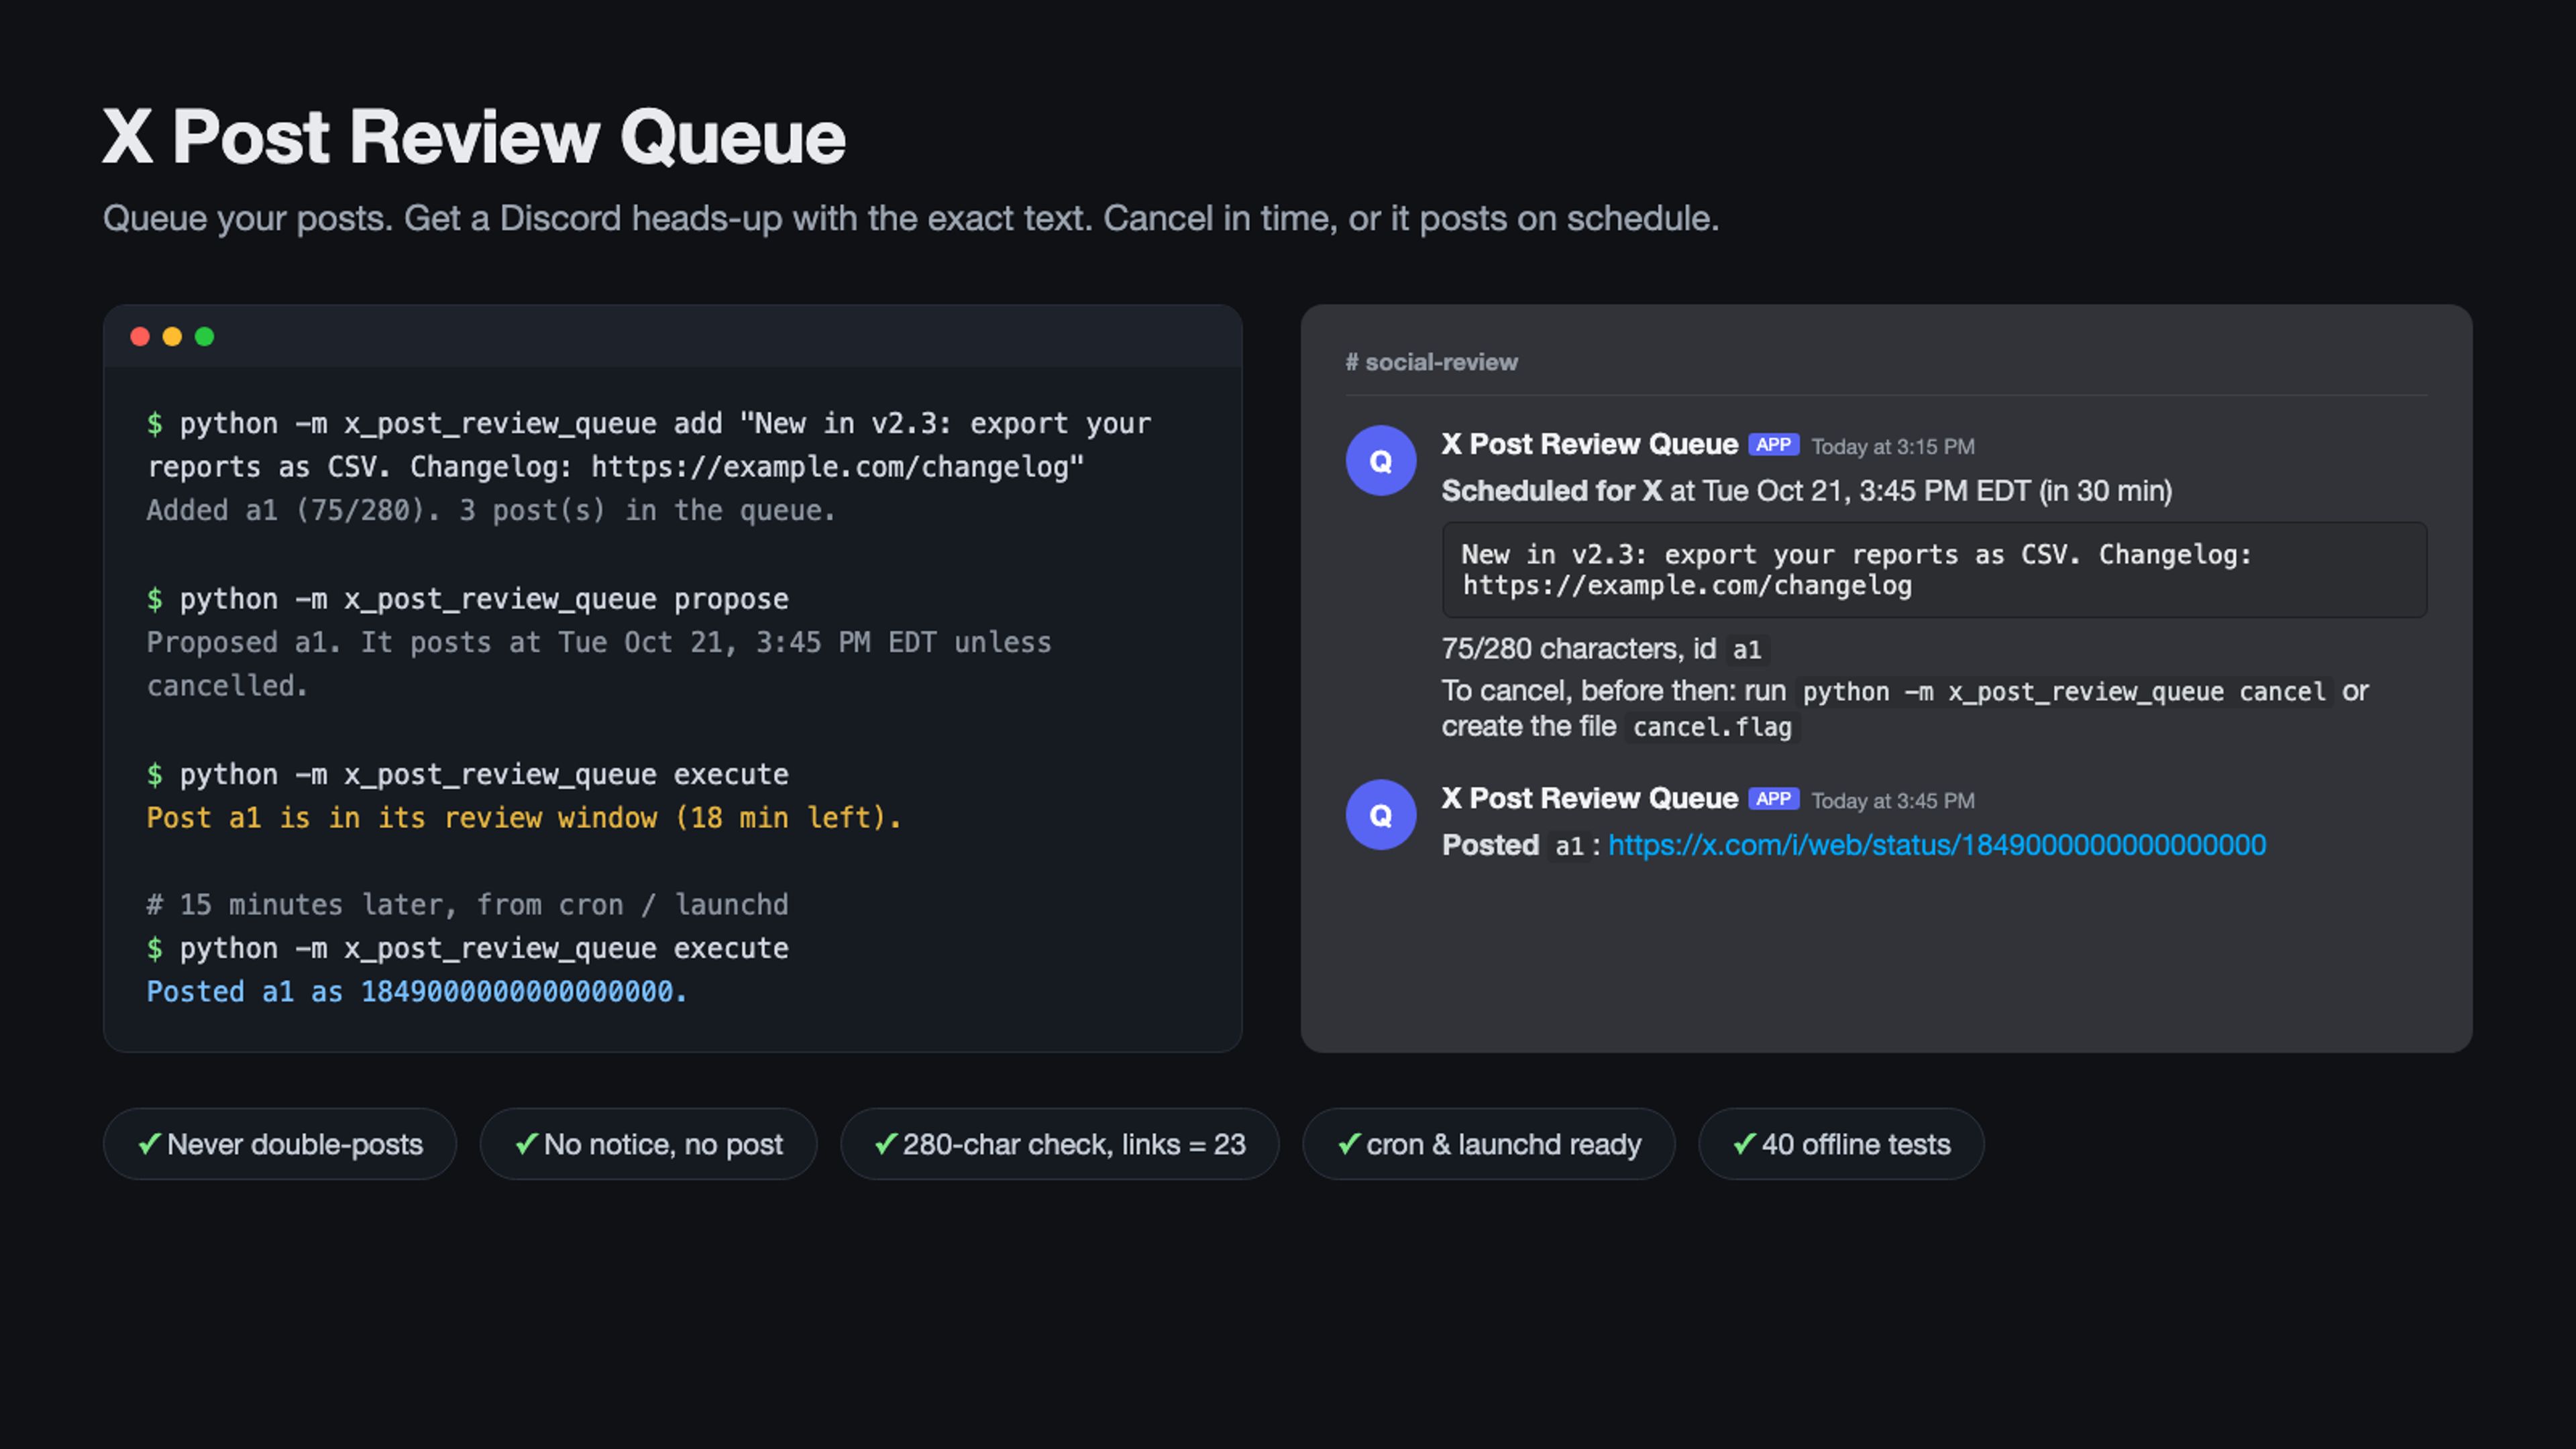Click the 'cancel.flag' inline code

pos(1712,728)
